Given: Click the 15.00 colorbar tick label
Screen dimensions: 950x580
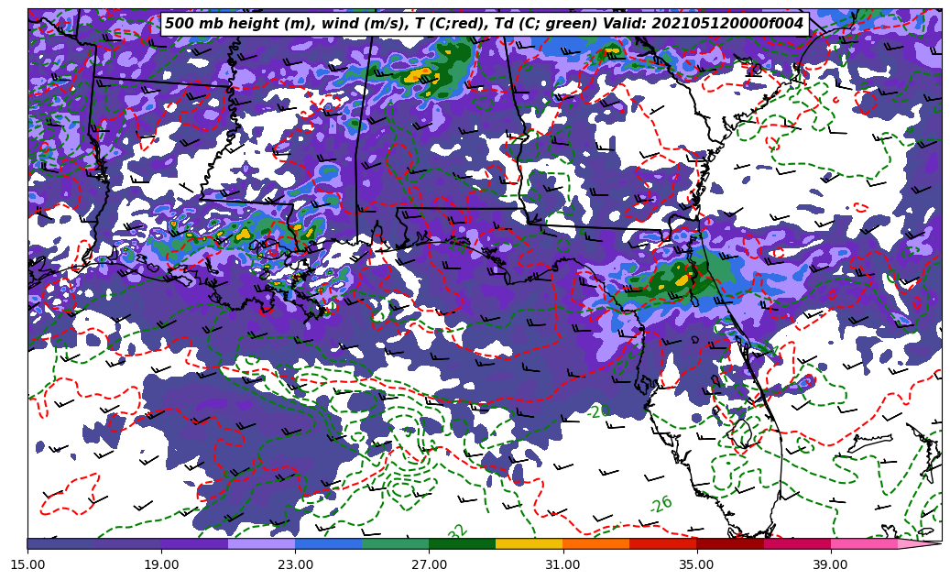Looking at the screenshot, I should pyautogui.click(x=27, y=564).
